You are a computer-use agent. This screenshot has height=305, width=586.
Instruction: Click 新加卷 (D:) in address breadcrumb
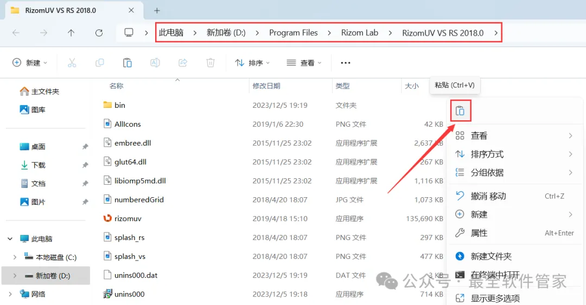click(x=226, y=33)
